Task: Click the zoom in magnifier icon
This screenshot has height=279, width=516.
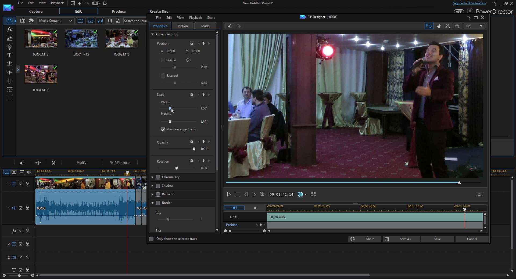Action: pyautogui.click(x=457, y=26)
